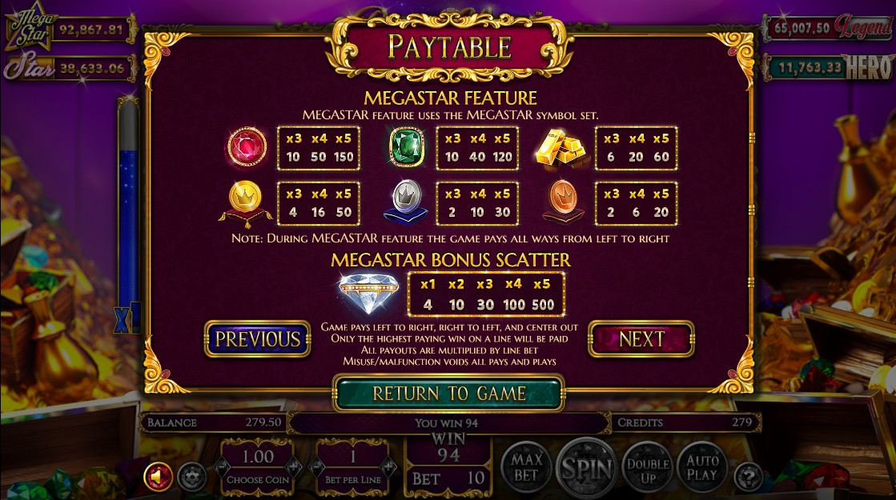Go to PREVIOUS paytable page
Screen dimensions: 896x500
257,339
